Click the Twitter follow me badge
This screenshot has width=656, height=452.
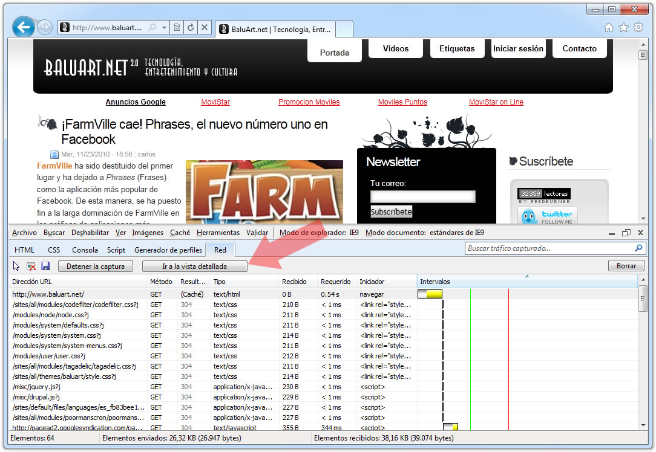pyautogui.click(x=548, y=216)
